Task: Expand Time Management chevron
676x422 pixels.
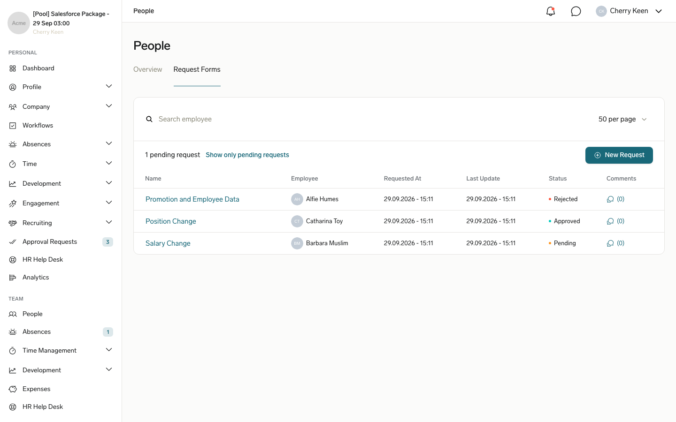Action: 109,350
